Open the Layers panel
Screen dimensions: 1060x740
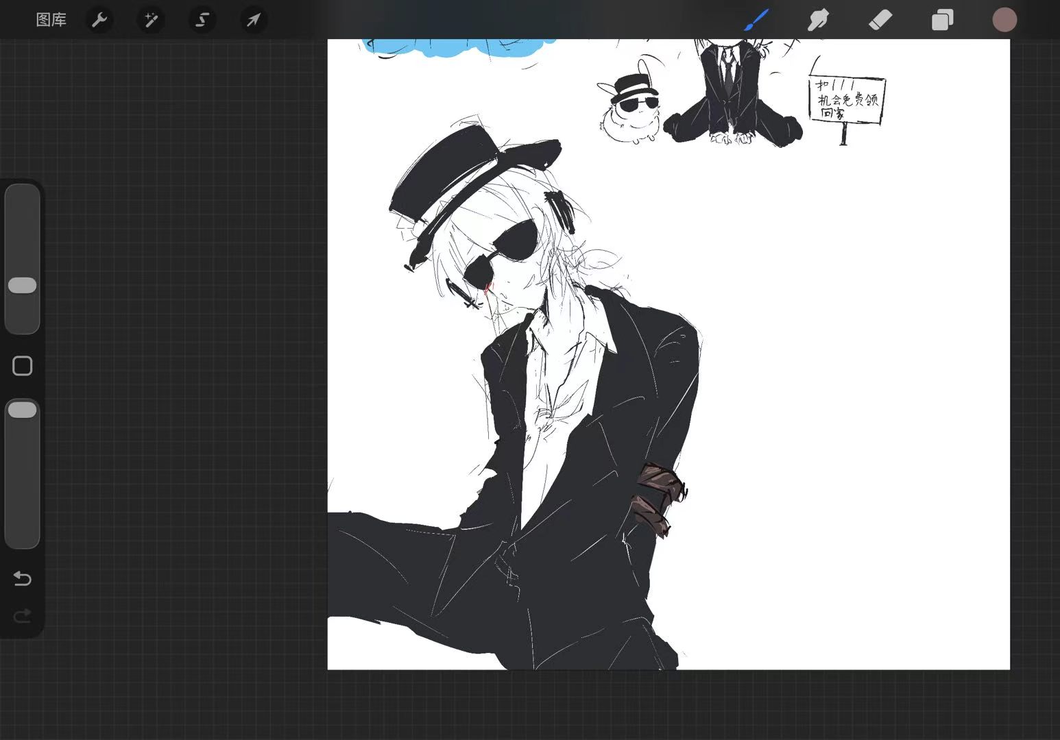click(x=942, y=20)
